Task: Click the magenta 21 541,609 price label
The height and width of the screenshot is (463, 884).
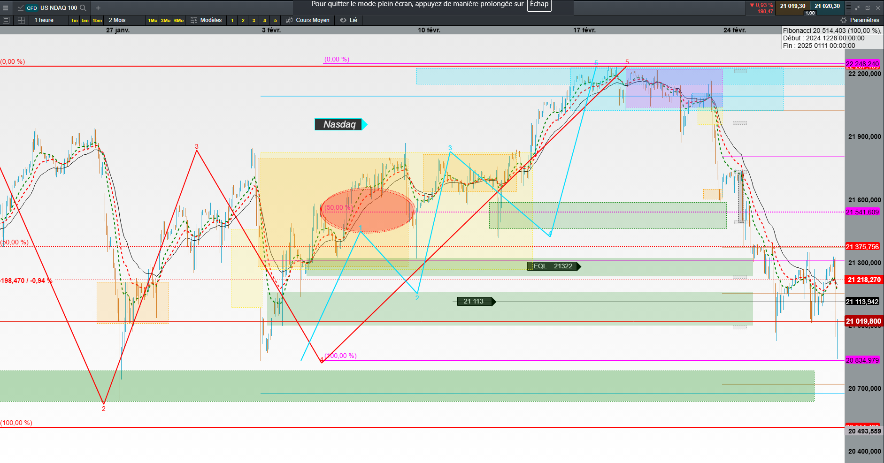Action: (862, 212)
